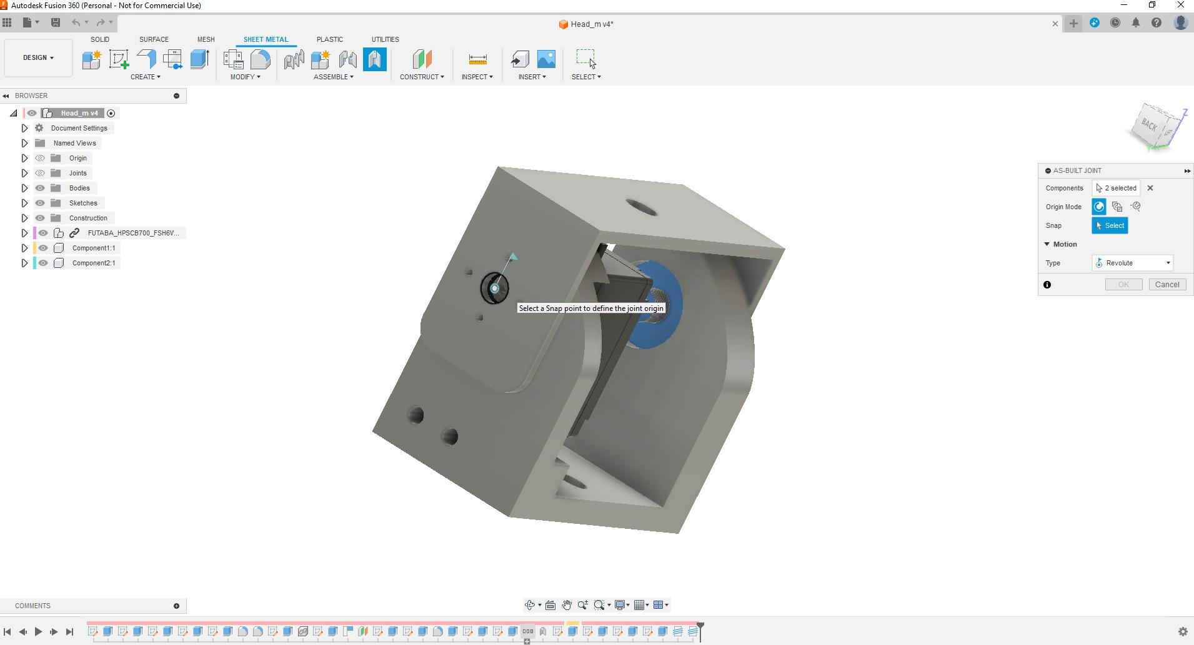Click the Insert Canvas image icon
The height and width of the screenshot is (645, 1194).
click(546, 59)
